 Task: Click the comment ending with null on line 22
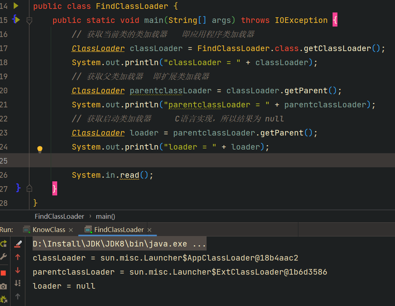pos(178,119)
